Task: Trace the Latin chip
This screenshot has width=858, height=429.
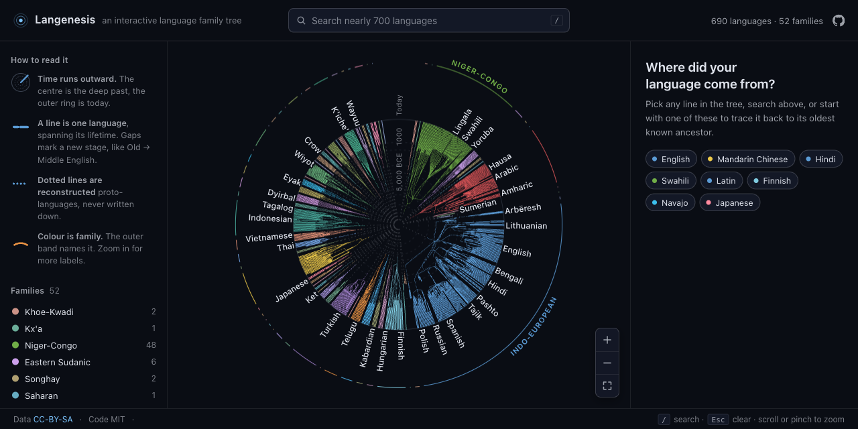Action: click(721, 180)
